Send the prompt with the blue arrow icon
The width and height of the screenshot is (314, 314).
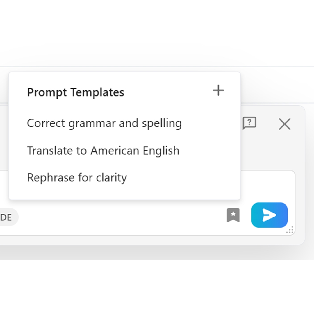click(269, 215)
